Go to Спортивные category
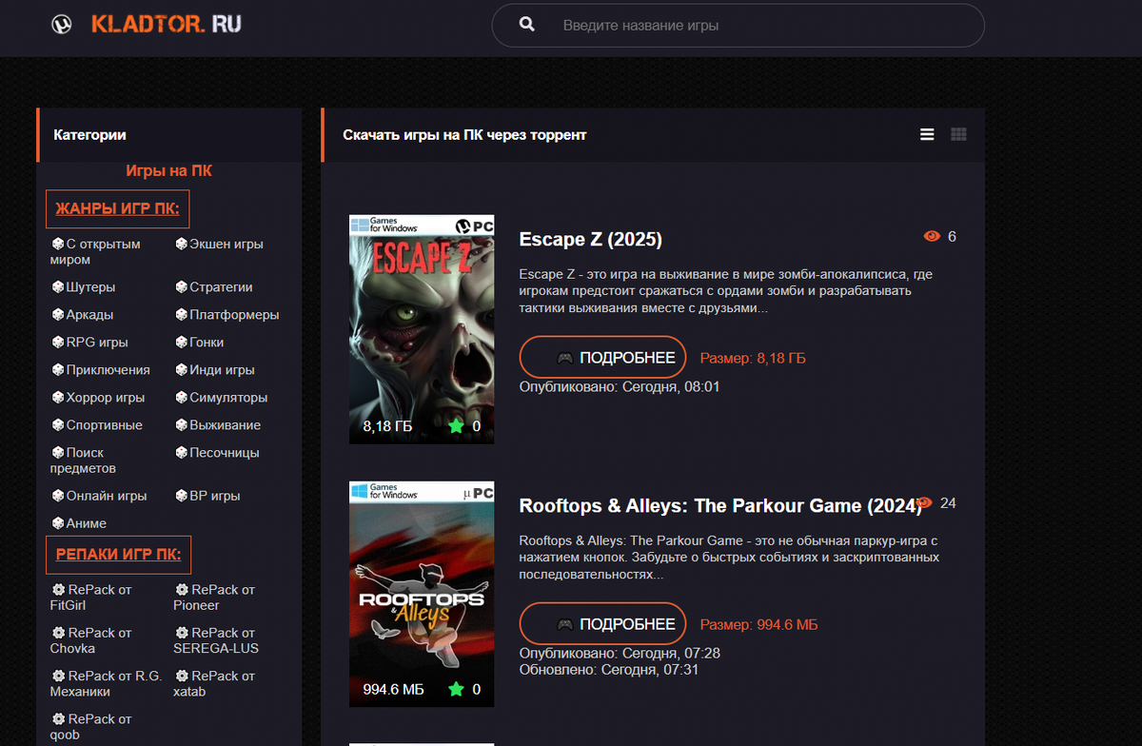The image size is (1142, 746). pyautogui.click(x=97, y=425)
